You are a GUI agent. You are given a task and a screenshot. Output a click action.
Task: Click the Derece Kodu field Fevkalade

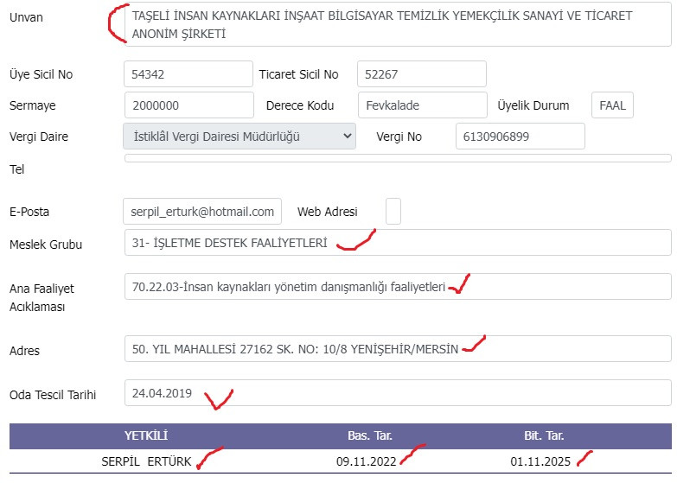pos(423,105)
